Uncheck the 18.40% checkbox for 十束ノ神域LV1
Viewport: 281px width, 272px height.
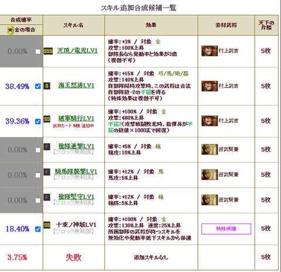[x=38, y=229]
